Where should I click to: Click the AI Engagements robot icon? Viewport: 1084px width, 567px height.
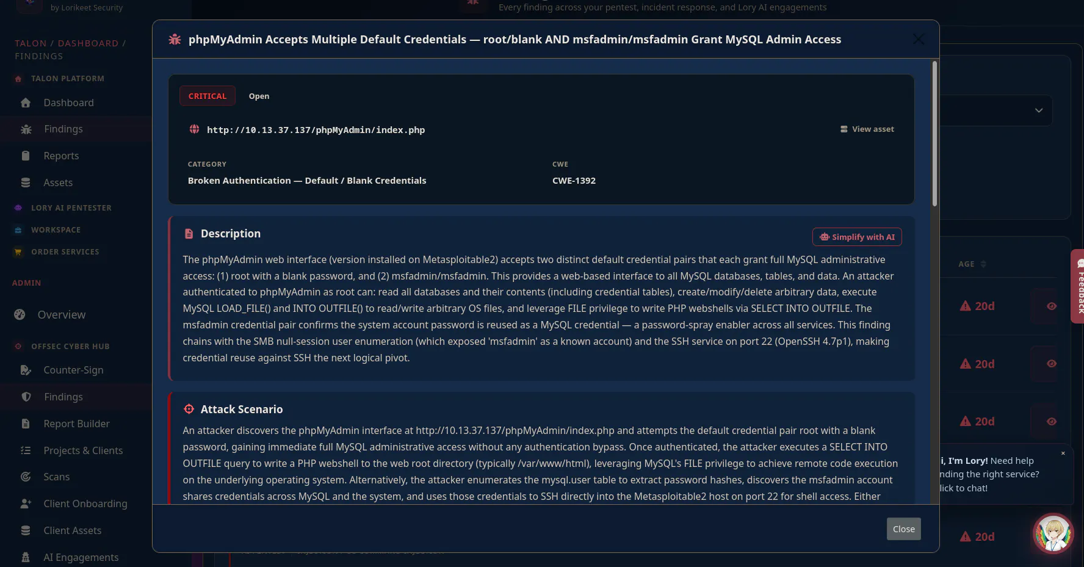(26, 557)
